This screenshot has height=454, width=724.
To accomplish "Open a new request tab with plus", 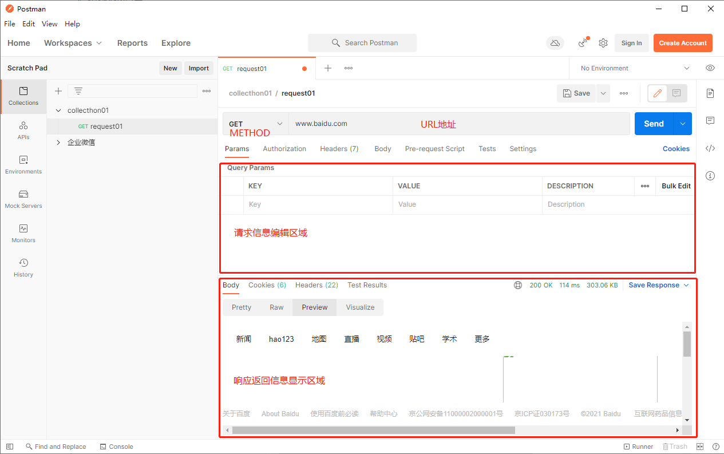I will pyautogui.click(x=328, y=68).
